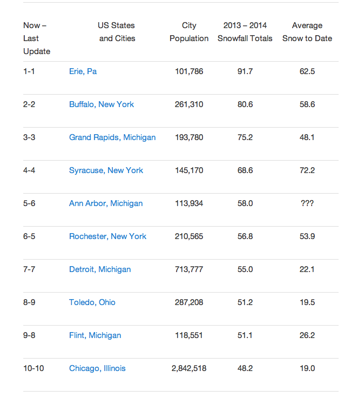Open the Erie, Pa link

tap(83, 71)
